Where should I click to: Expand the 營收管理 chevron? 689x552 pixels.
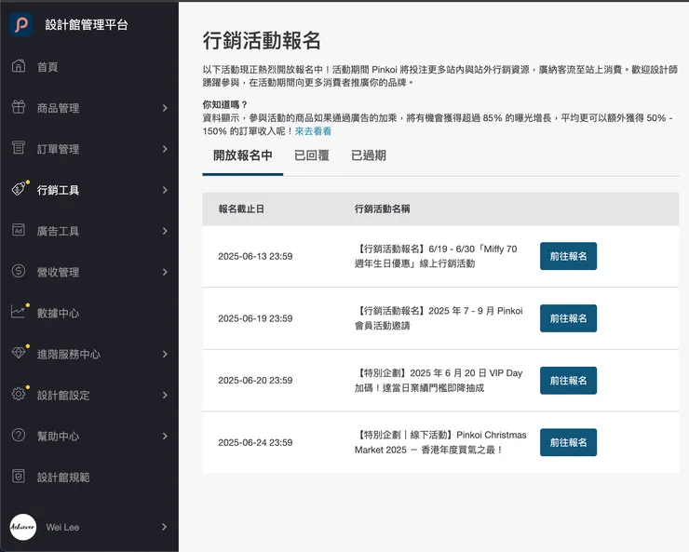[x=165, y=272]
